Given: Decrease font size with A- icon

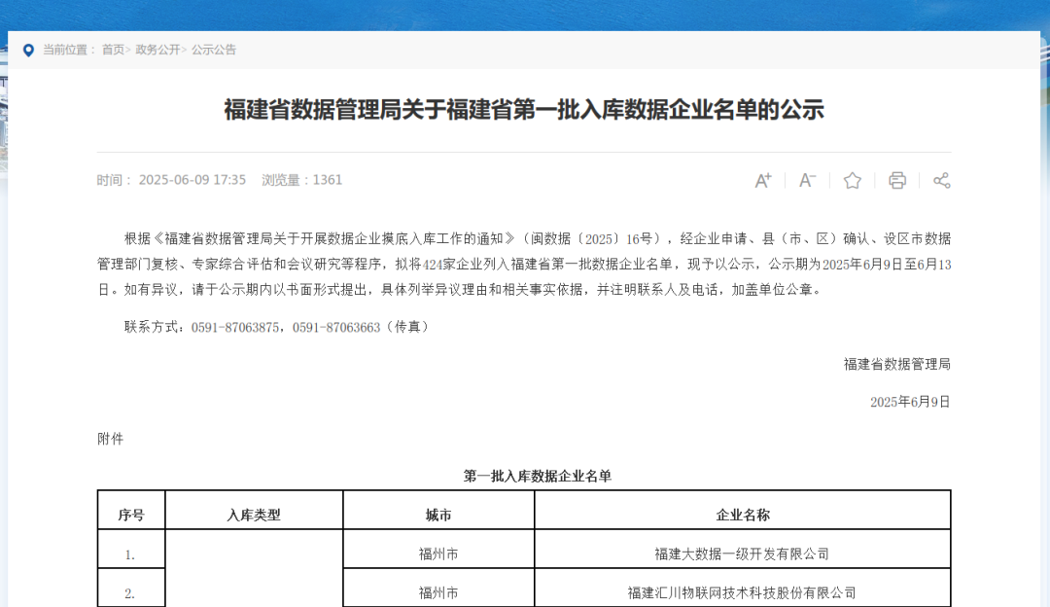Looking at the screenshot, I should [x=807, y=180].
